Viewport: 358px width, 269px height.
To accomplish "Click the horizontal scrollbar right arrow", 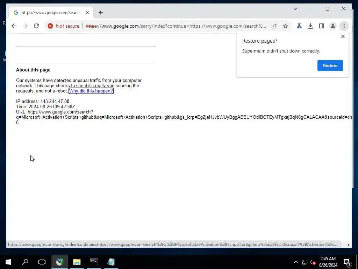I will [349, 245].
